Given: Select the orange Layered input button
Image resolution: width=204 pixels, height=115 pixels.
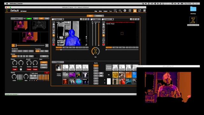Looking at the screenshot, I should pos(44,62).
